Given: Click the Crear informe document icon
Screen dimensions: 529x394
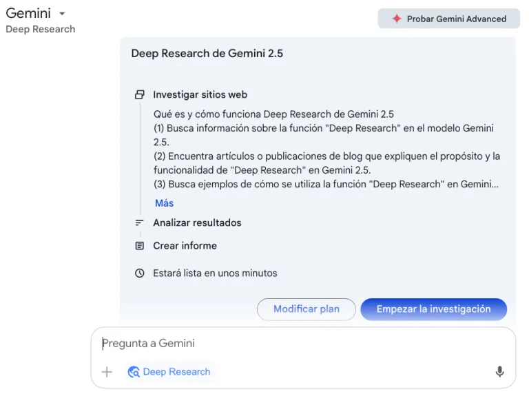Looking at the screenshot, I should click(x=139, y=246).
